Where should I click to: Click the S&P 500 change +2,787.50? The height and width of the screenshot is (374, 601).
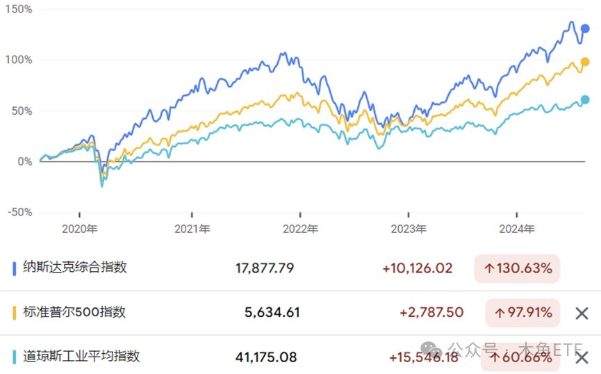pyautogui.click(x=431, y=313)
